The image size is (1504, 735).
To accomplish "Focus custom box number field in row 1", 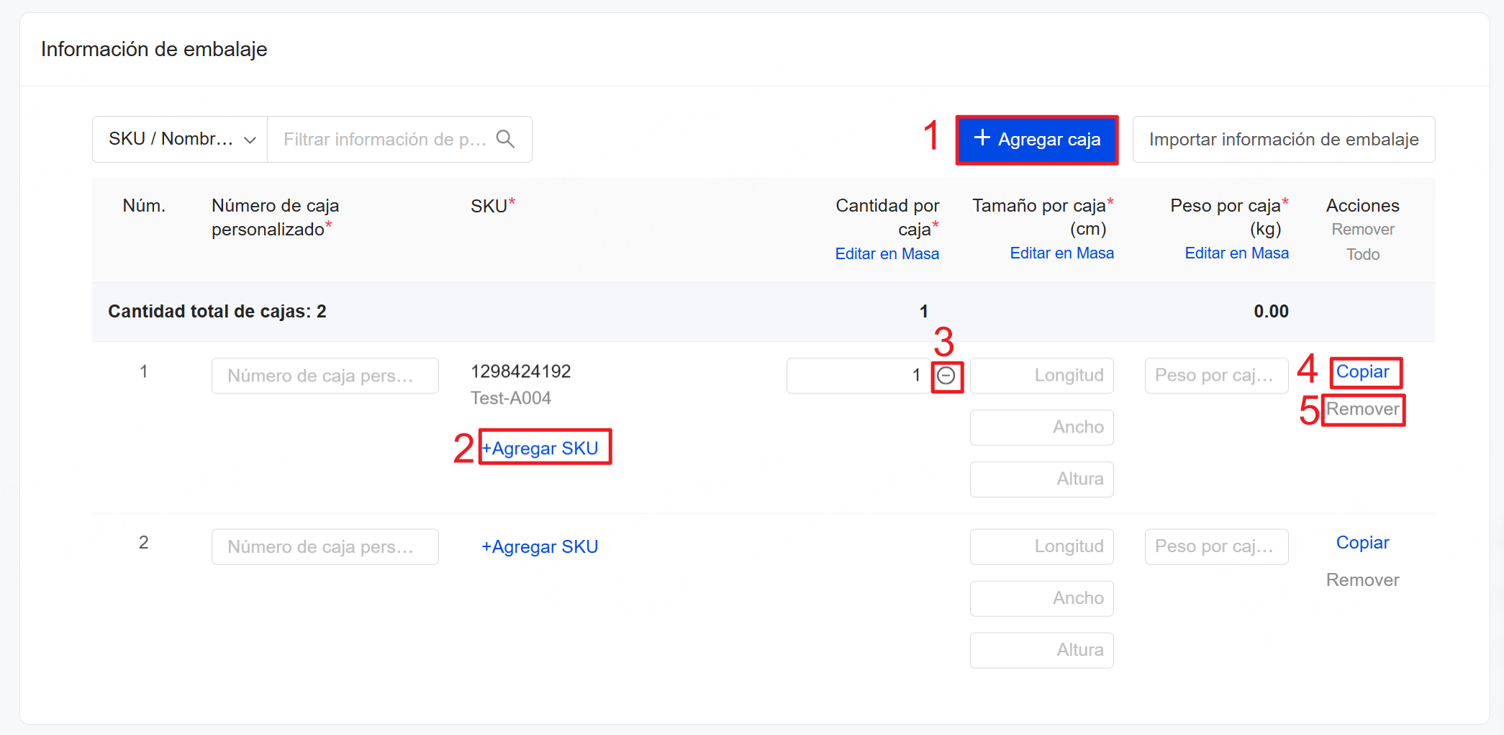I will (325, 376).
